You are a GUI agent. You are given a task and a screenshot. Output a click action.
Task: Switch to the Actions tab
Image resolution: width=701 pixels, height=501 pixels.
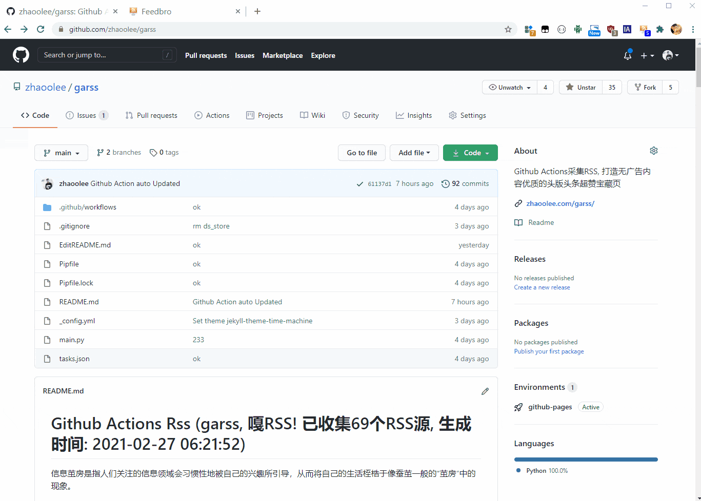coord(212,115)
